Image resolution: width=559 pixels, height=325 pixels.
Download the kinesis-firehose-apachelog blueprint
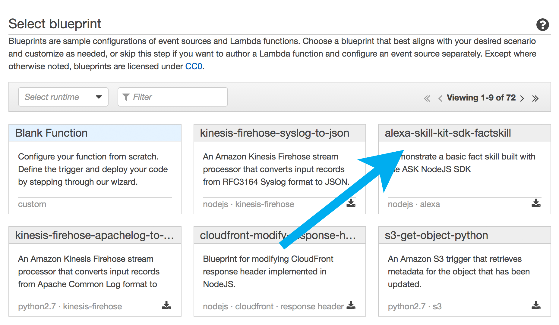[x=166, y=305]
